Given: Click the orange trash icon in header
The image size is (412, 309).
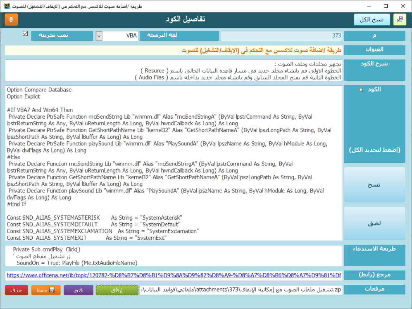Looking at the screenshot, I should (11, 20).
